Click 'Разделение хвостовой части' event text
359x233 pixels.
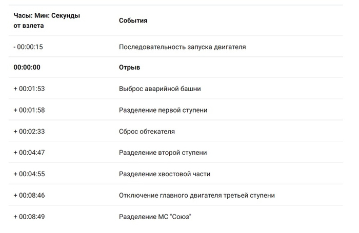point(165,174)
